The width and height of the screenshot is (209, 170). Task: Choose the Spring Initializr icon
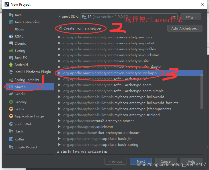pyautogui.click(x=11, y=80)
